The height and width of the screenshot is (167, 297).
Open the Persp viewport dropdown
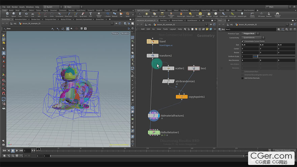[115, 33]
